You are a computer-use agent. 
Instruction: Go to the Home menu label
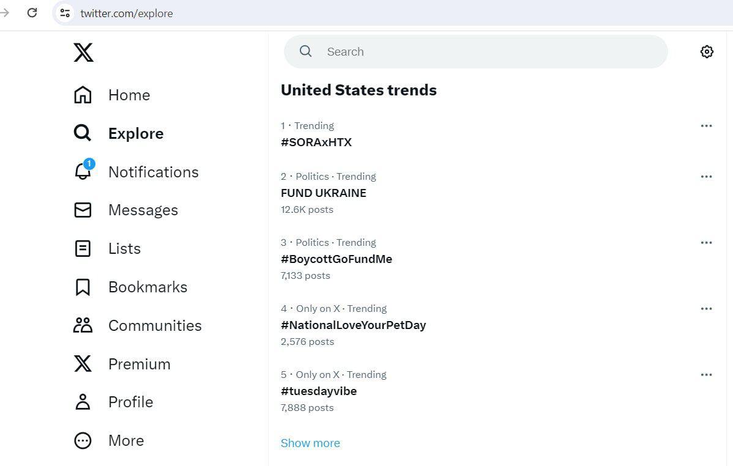[x=129, y=95]
